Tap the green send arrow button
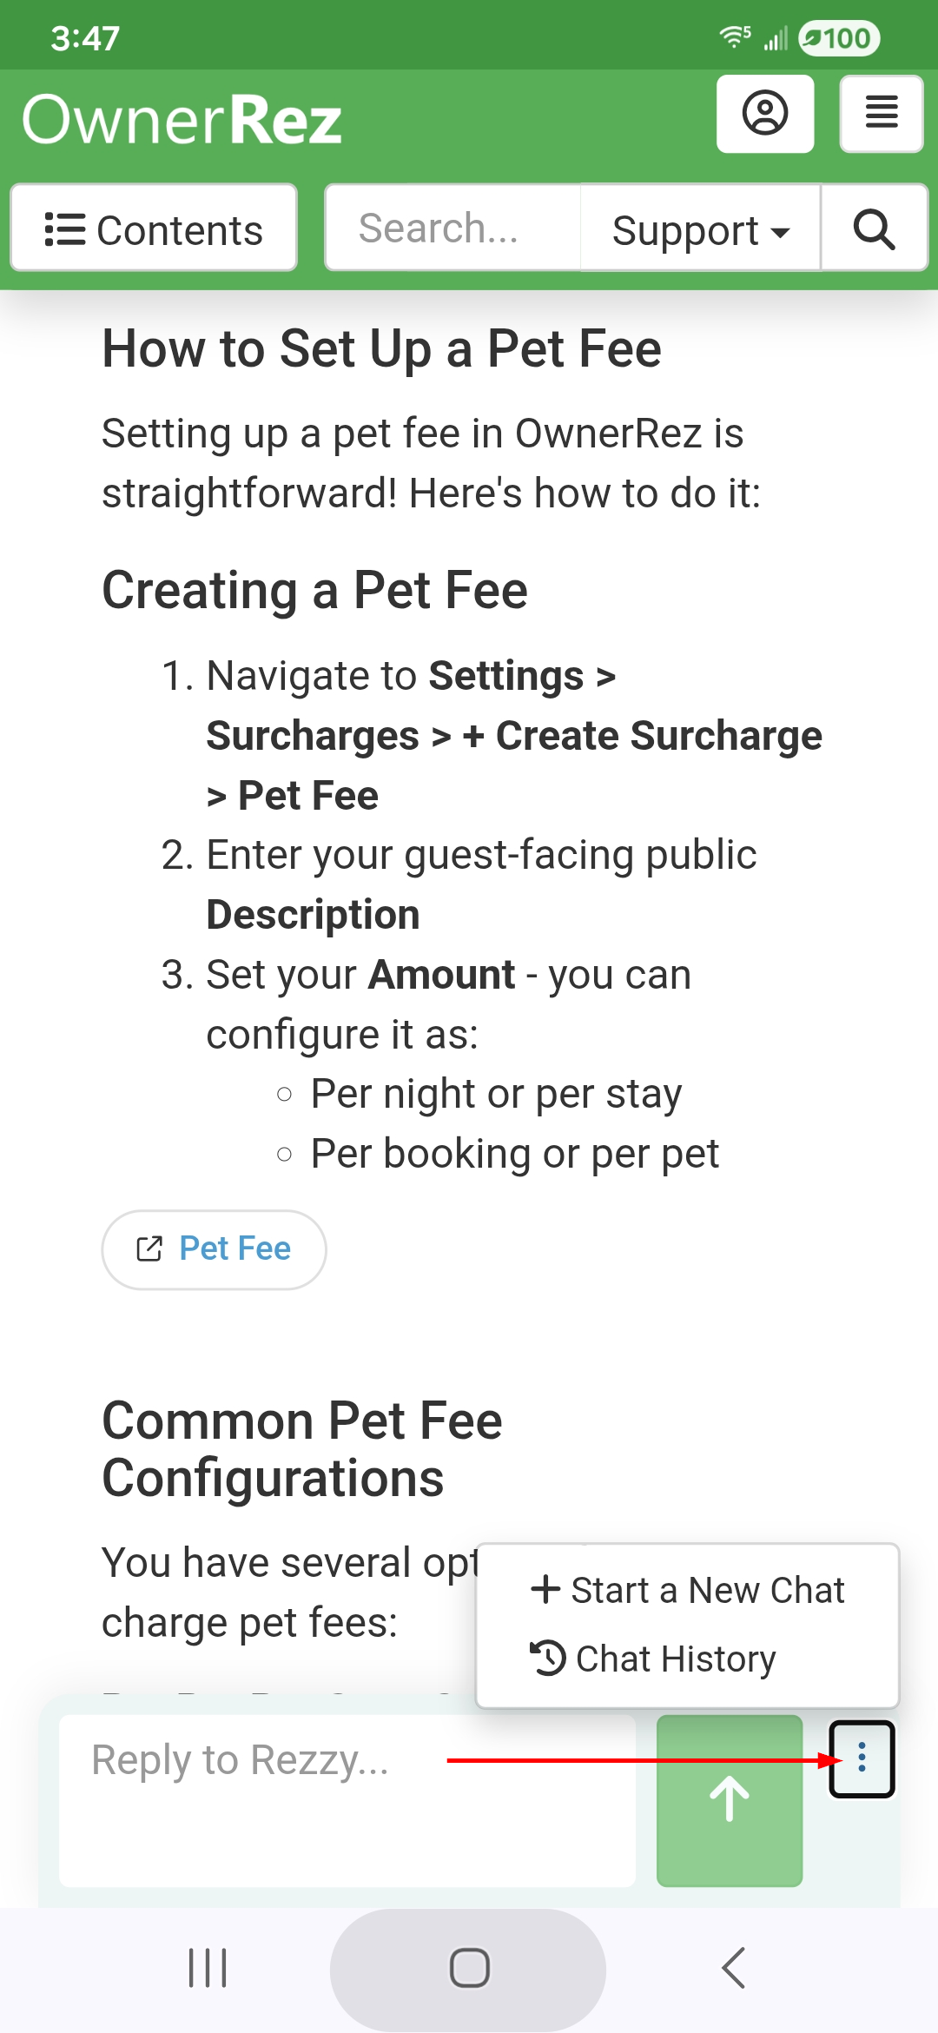Viewport: 938px width, 2033px height. point(730,1799)
